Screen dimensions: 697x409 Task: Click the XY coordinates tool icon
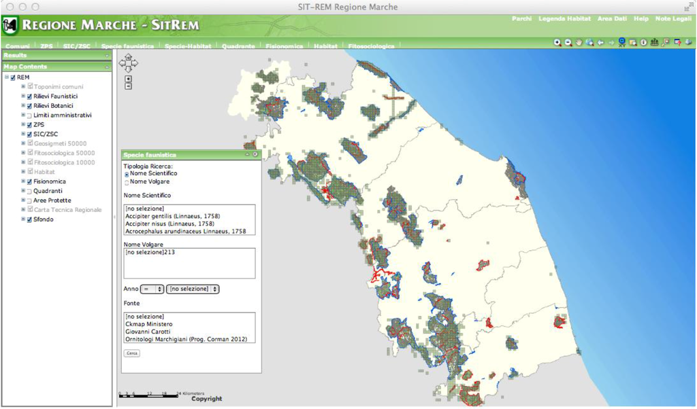[622, 42]
